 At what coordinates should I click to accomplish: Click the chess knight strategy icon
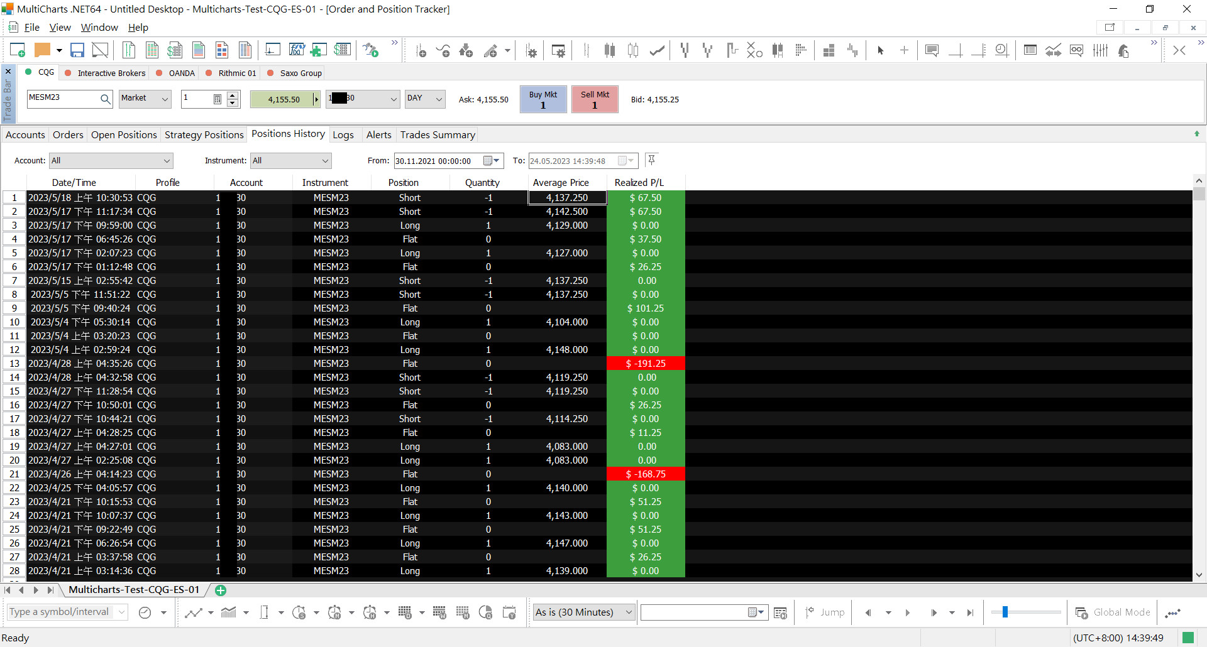(x=1124, y=50)
